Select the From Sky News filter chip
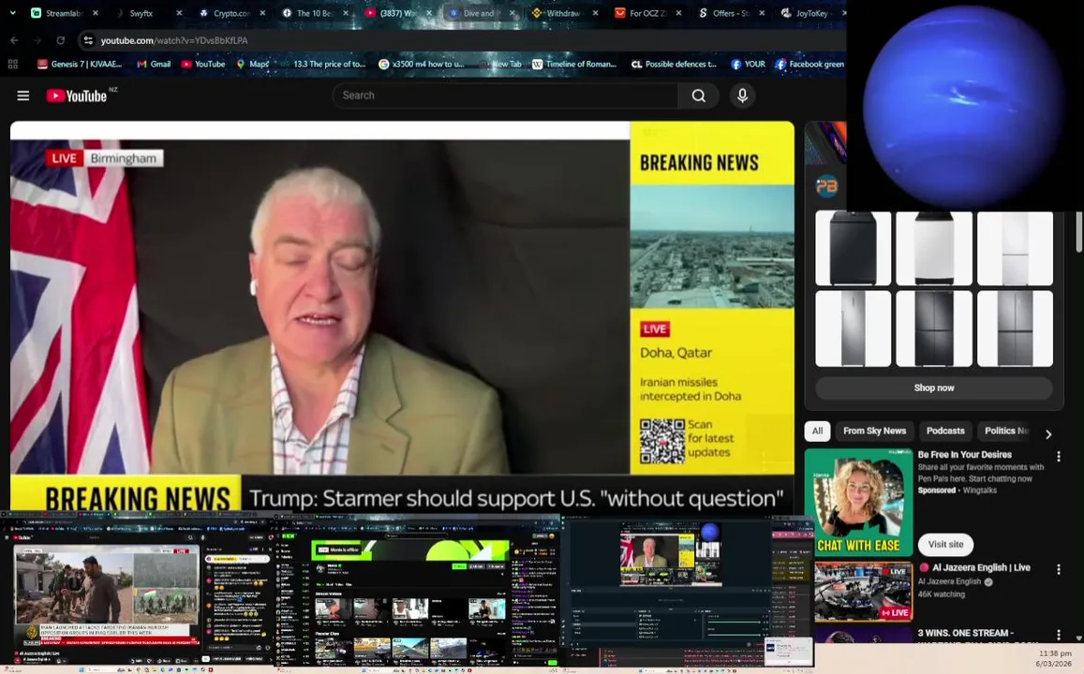This screenshot has width=1084, height=674. coord(874,431)
